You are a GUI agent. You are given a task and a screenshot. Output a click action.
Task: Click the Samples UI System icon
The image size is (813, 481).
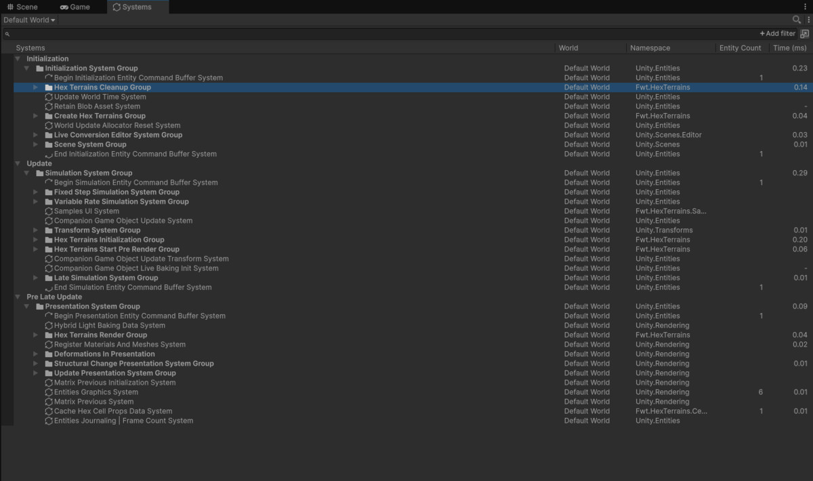click(x=49, y=211)
